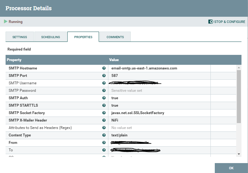
Task: Click the Value column header
Action: click(114, 60)
